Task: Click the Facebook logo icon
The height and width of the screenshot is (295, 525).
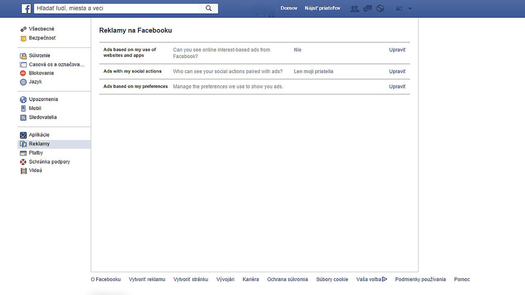Action: pos(26,8)
